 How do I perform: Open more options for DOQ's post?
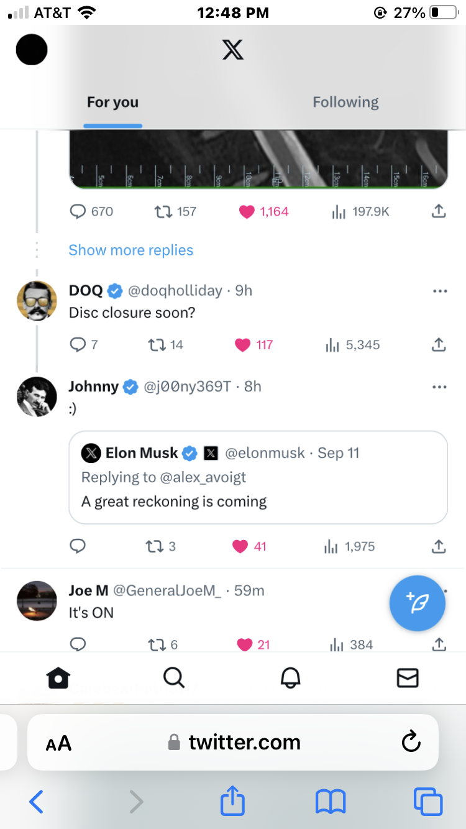coord(439,291)
